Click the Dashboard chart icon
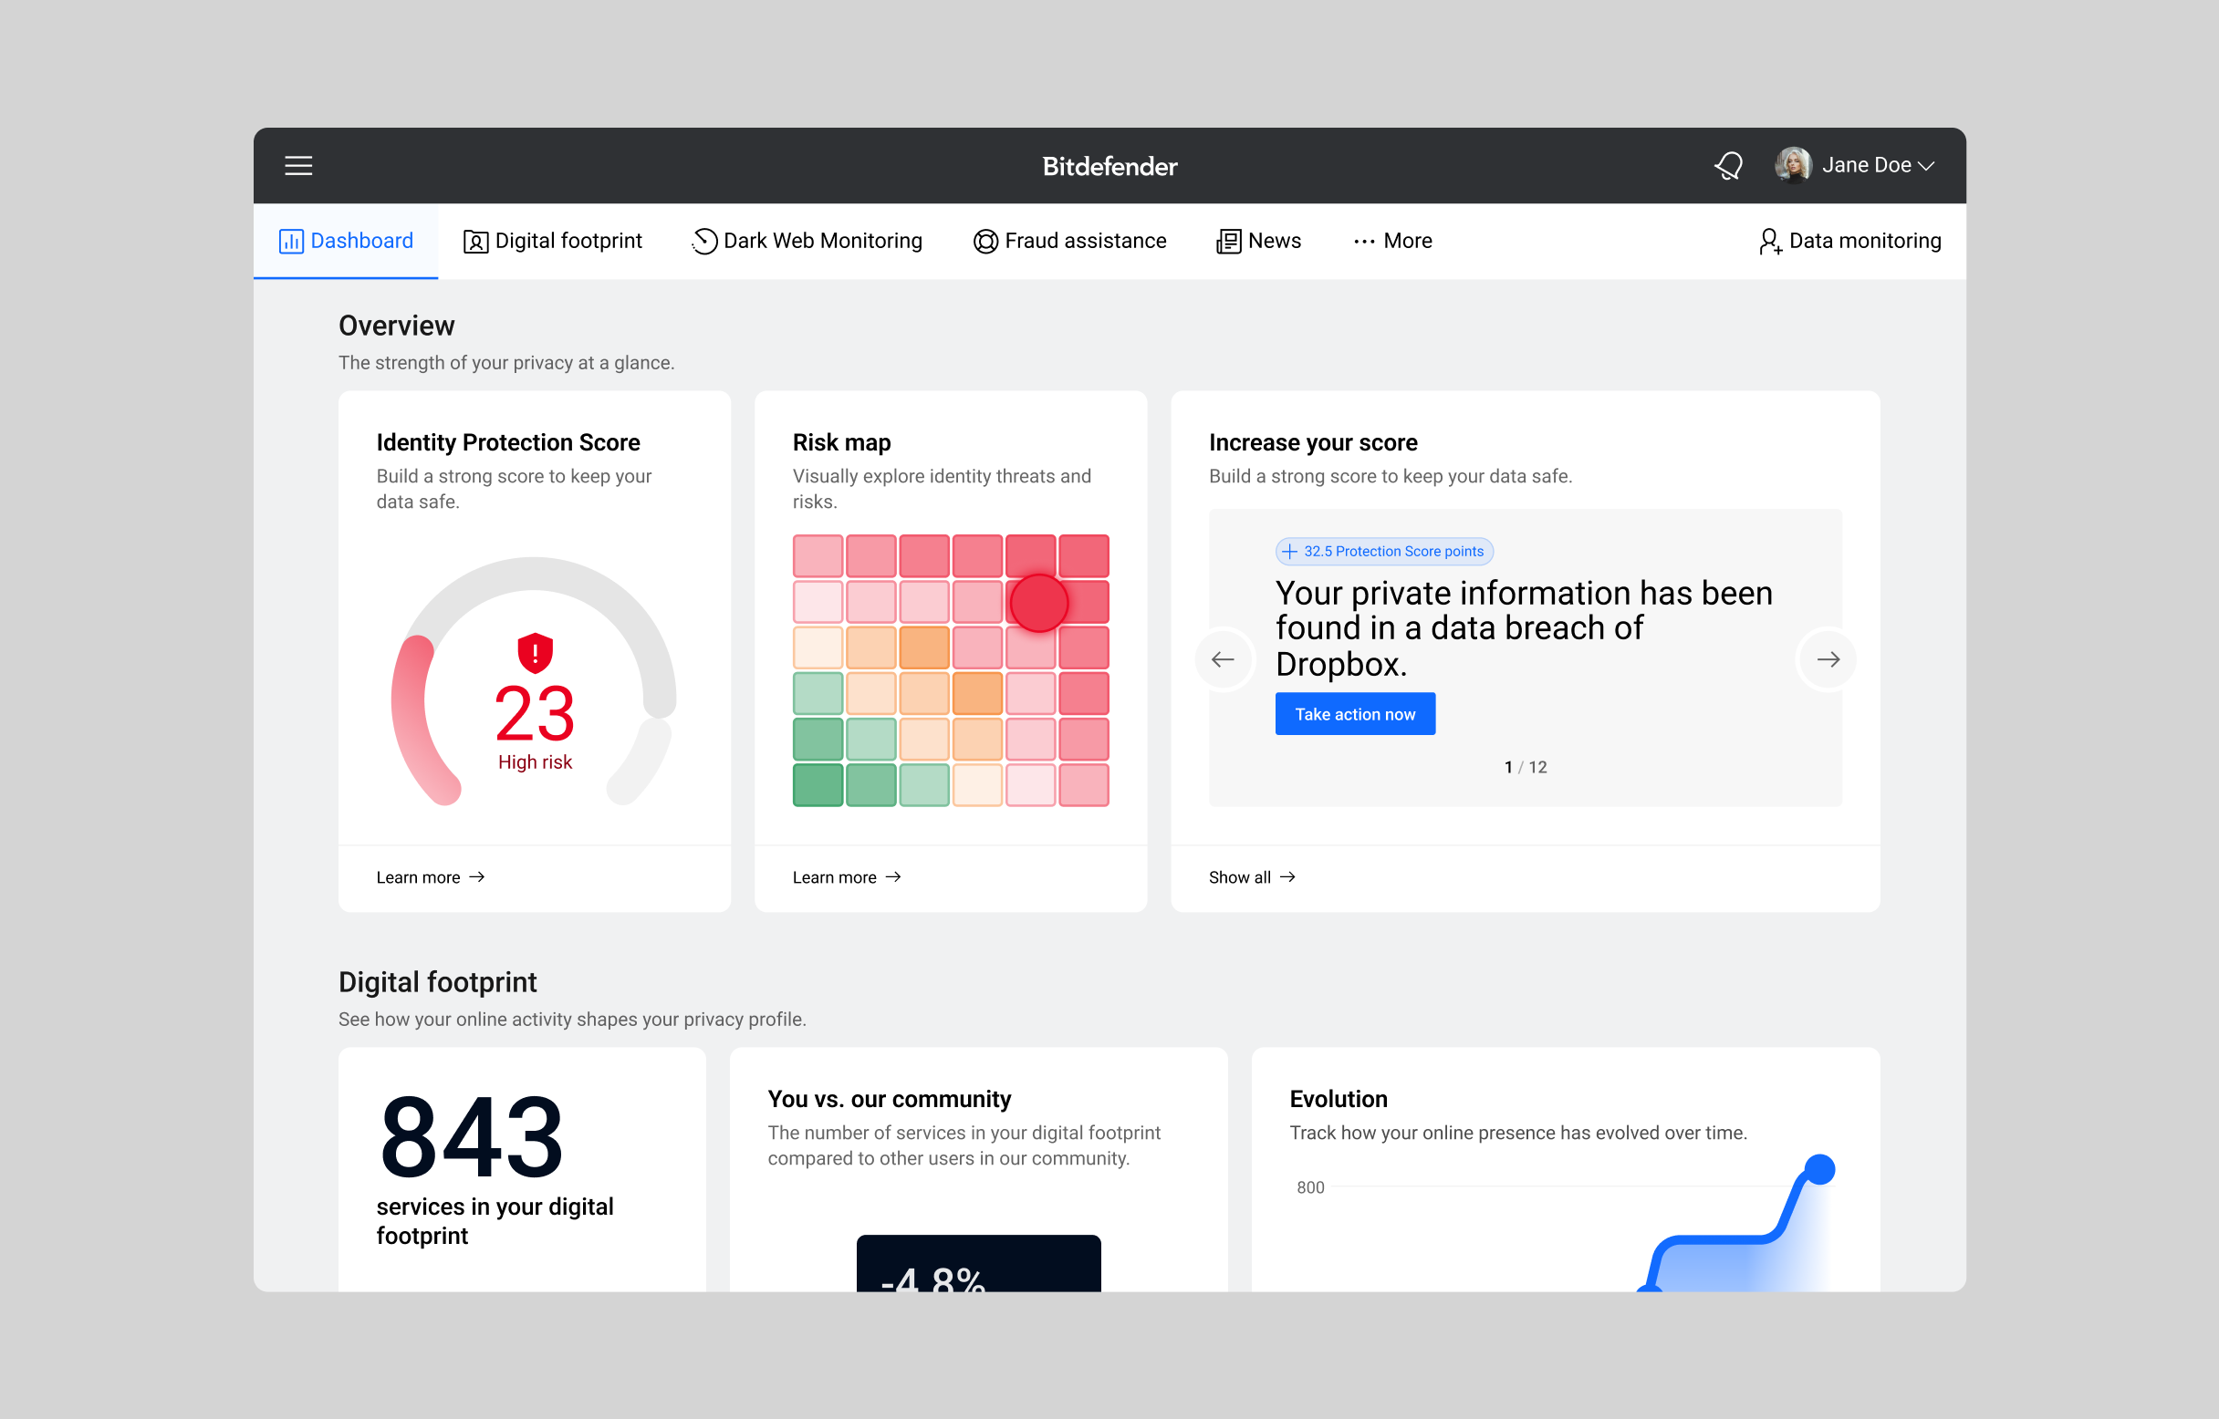2219x1419 pixels. 290,242
